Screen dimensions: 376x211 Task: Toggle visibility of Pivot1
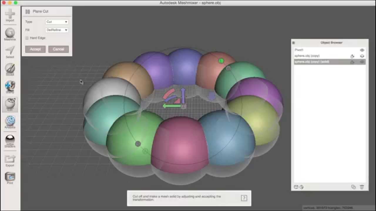pyautogui.click(x=362, y=50)
